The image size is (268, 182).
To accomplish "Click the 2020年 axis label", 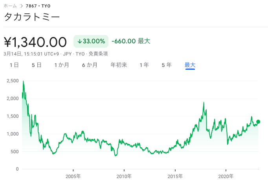I will tap(226, 176).
